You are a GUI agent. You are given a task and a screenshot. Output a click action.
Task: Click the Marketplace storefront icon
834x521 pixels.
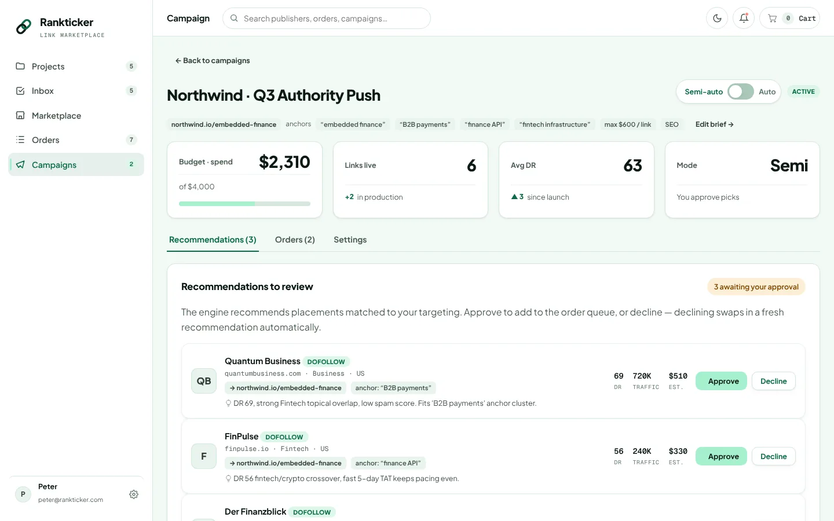click(20, 115)
